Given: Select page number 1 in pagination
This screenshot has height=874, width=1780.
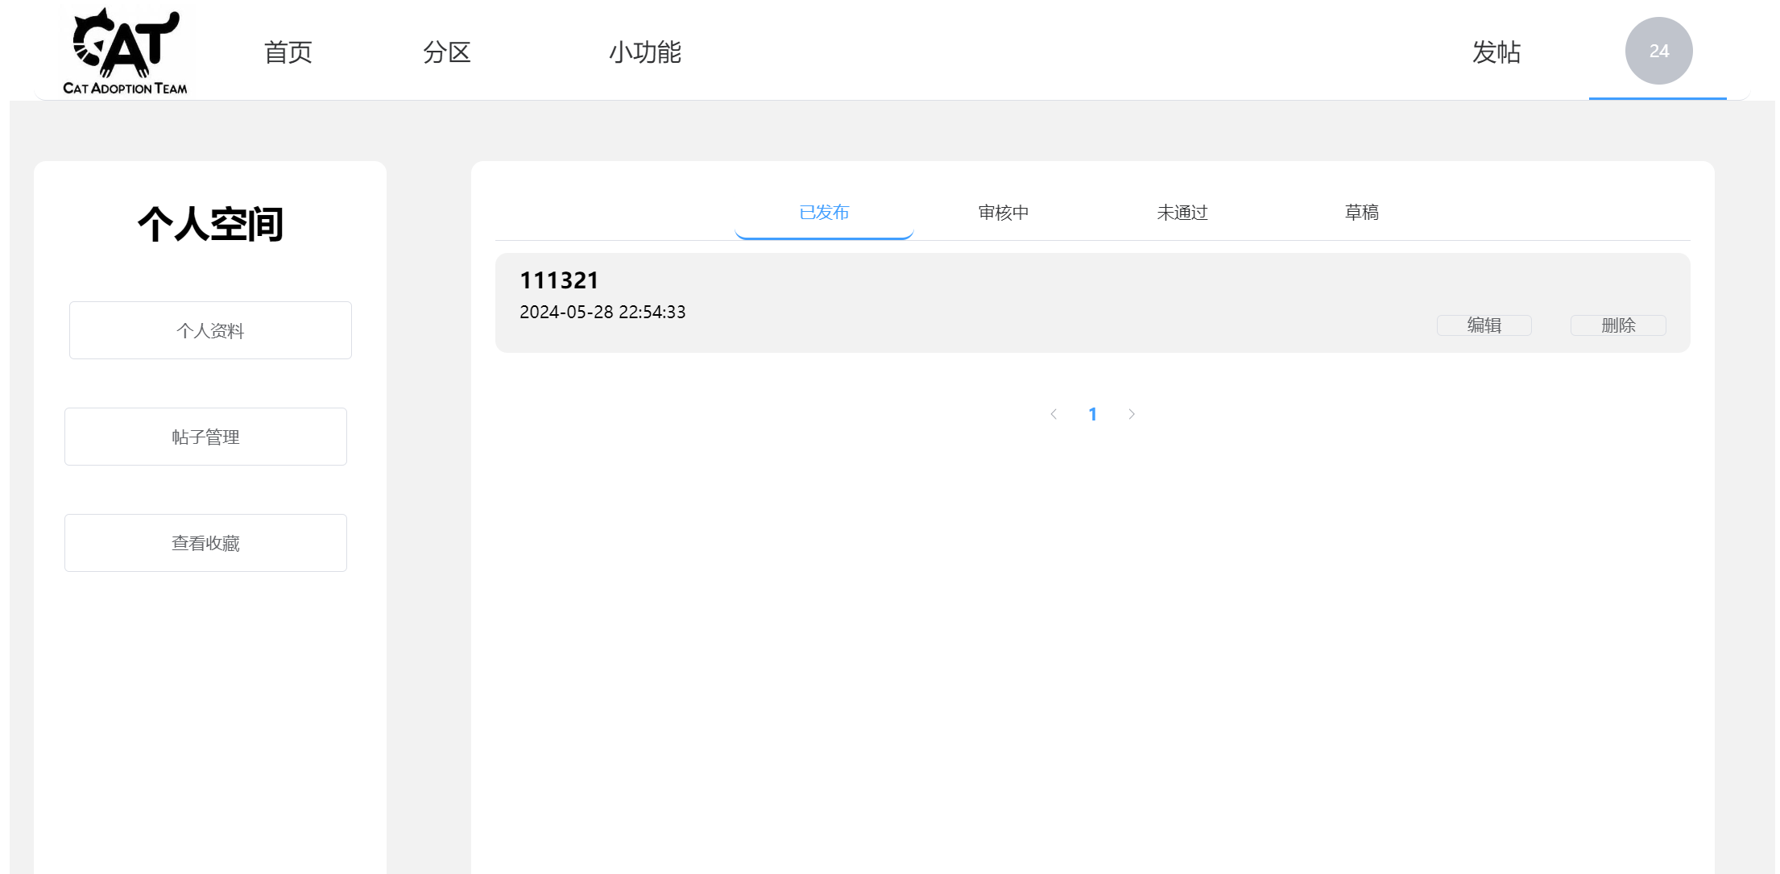Looking at the screenshot, I should click(1093, 414).
